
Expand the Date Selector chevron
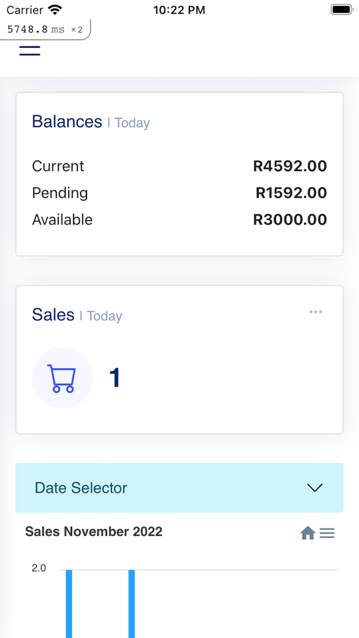click(314, 488)
